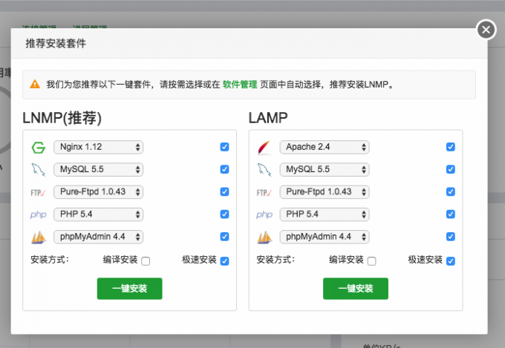Click the orange warning triangle icon
Image resolution: width=505 pixels, height=348 pixels.
pos(35,85)
